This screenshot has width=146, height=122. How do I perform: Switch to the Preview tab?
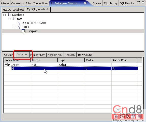[70, 55]
